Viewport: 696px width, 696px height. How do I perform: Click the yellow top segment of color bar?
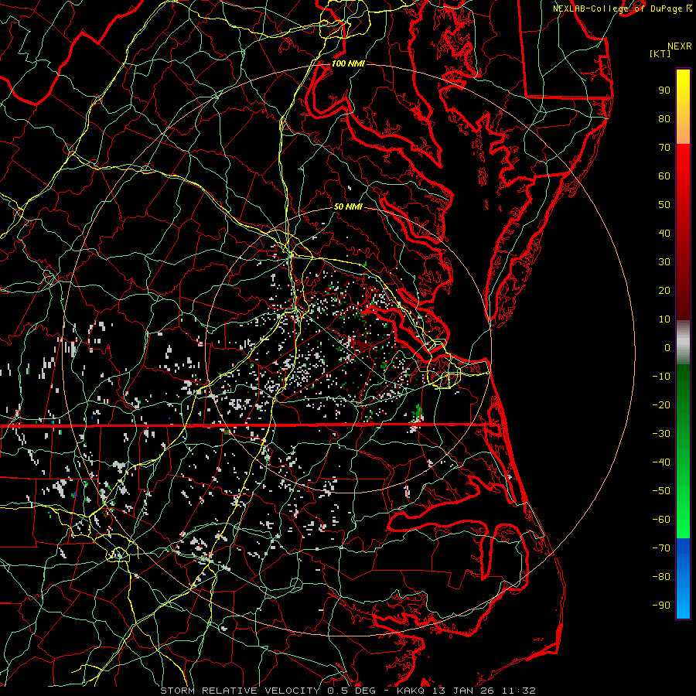683,107
